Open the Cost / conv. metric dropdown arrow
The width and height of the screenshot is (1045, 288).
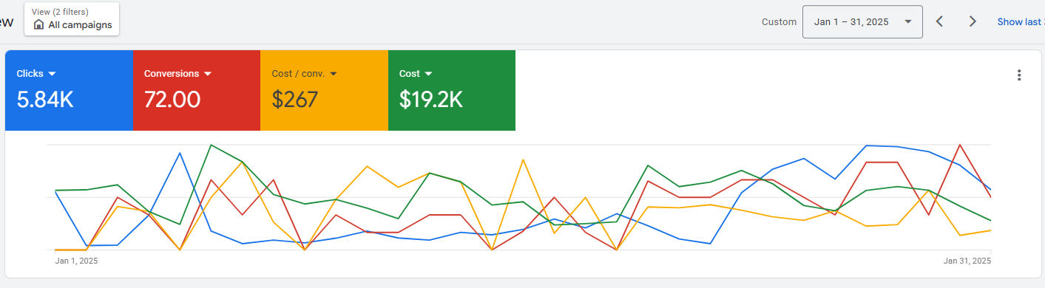coord(334,74)
